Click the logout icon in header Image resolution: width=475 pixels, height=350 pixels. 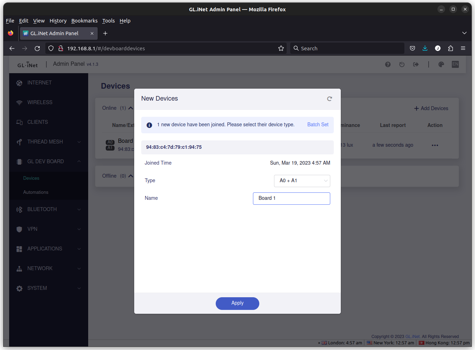click(416, 64)
